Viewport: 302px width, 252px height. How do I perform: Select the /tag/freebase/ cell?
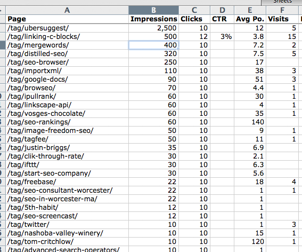(x=67, y=182)
